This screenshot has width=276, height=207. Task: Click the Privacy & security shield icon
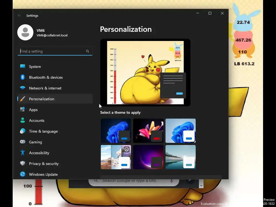click(x=23, y=163)
